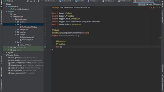This screenshot has height=92, width=164.
Task: Expand the com (test) package
Action: click(x=9, y=50)
